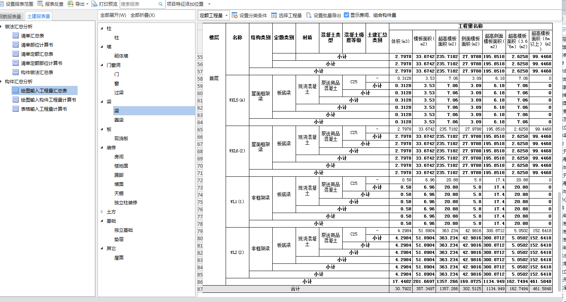Click the 搜索报表 search field
Image resolution: width=566 pixels, height=302 pixels.
pyautogui.click(x=139, y=4)
